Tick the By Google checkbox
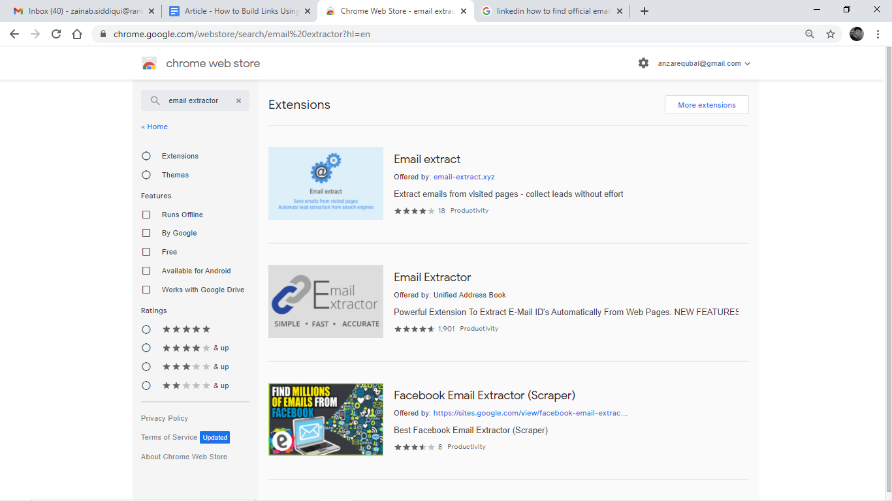Screen dimensions: 892x501 click(x=146, y=233)
